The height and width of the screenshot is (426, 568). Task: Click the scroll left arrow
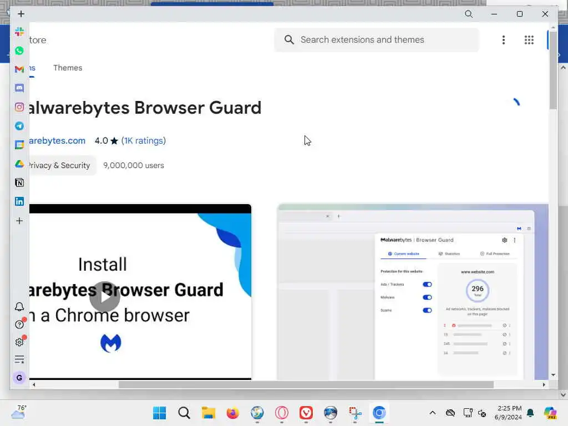34,385
